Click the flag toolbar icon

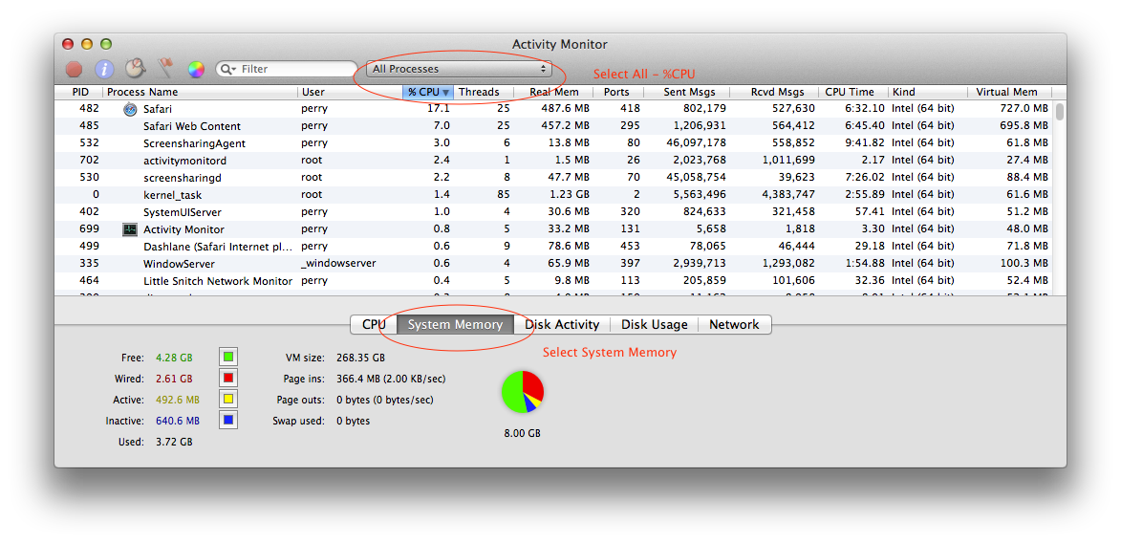click(166, 69)
